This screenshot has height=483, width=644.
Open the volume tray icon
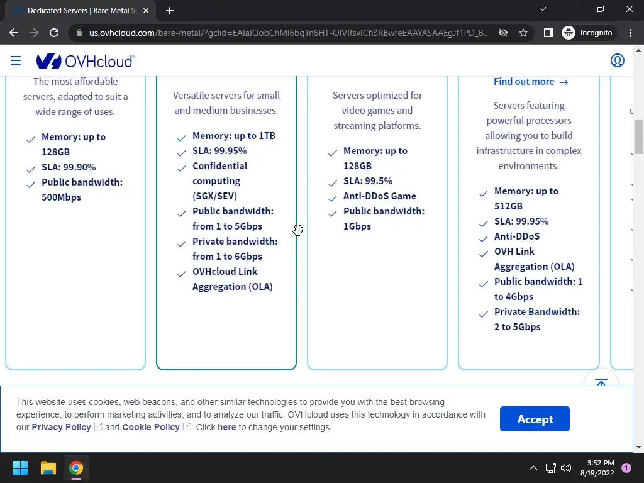566,468
